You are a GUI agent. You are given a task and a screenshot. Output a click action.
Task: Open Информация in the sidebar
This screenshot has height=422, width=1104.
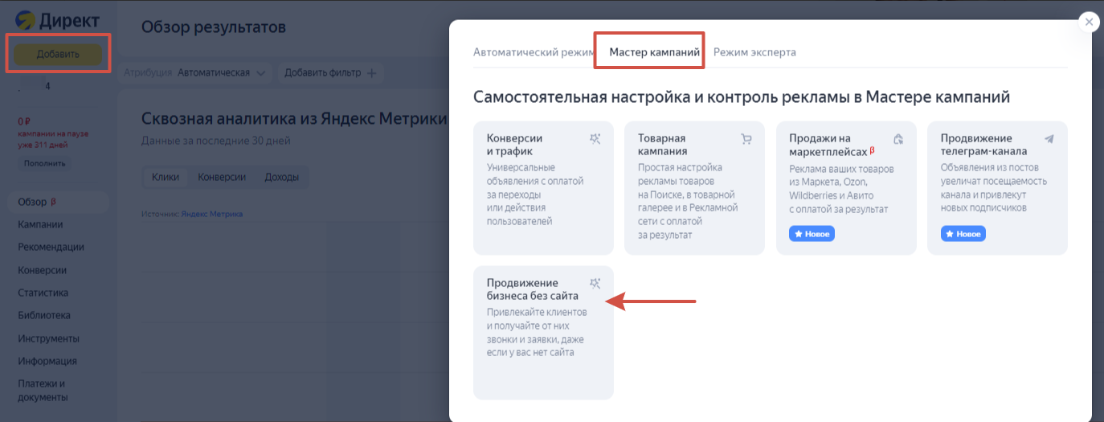click(x=47, y=361)
